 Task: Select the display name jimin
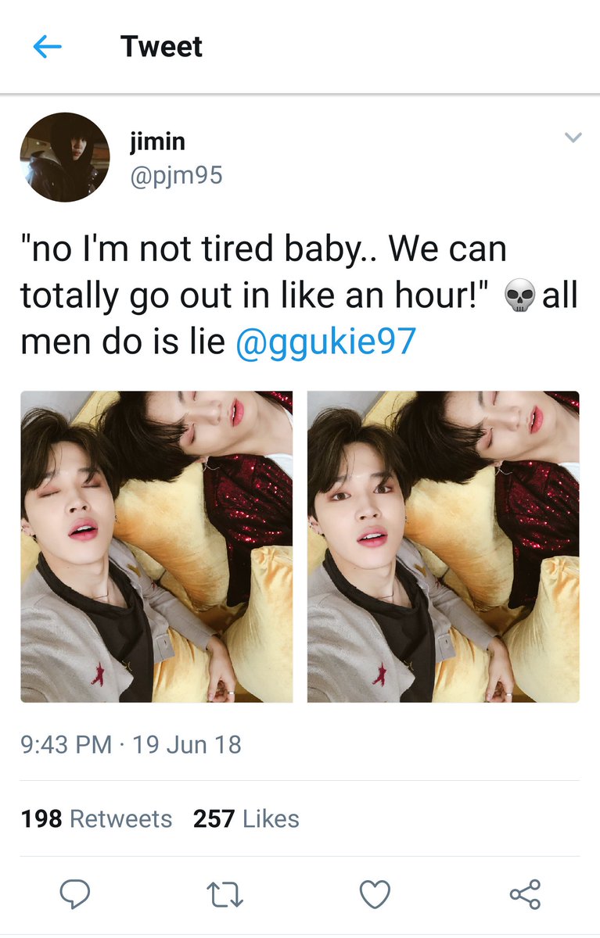coord(157,141)
